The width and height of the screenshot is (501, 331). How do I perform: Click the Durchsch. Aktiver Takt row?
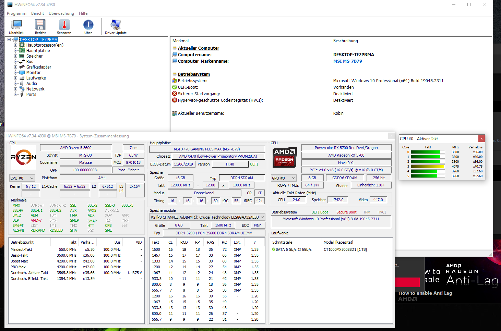pos(76,273)
